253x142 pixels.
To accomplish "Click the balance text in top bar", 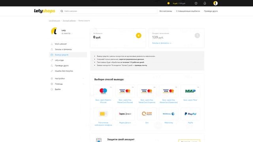I will click(x=179, y=3).
